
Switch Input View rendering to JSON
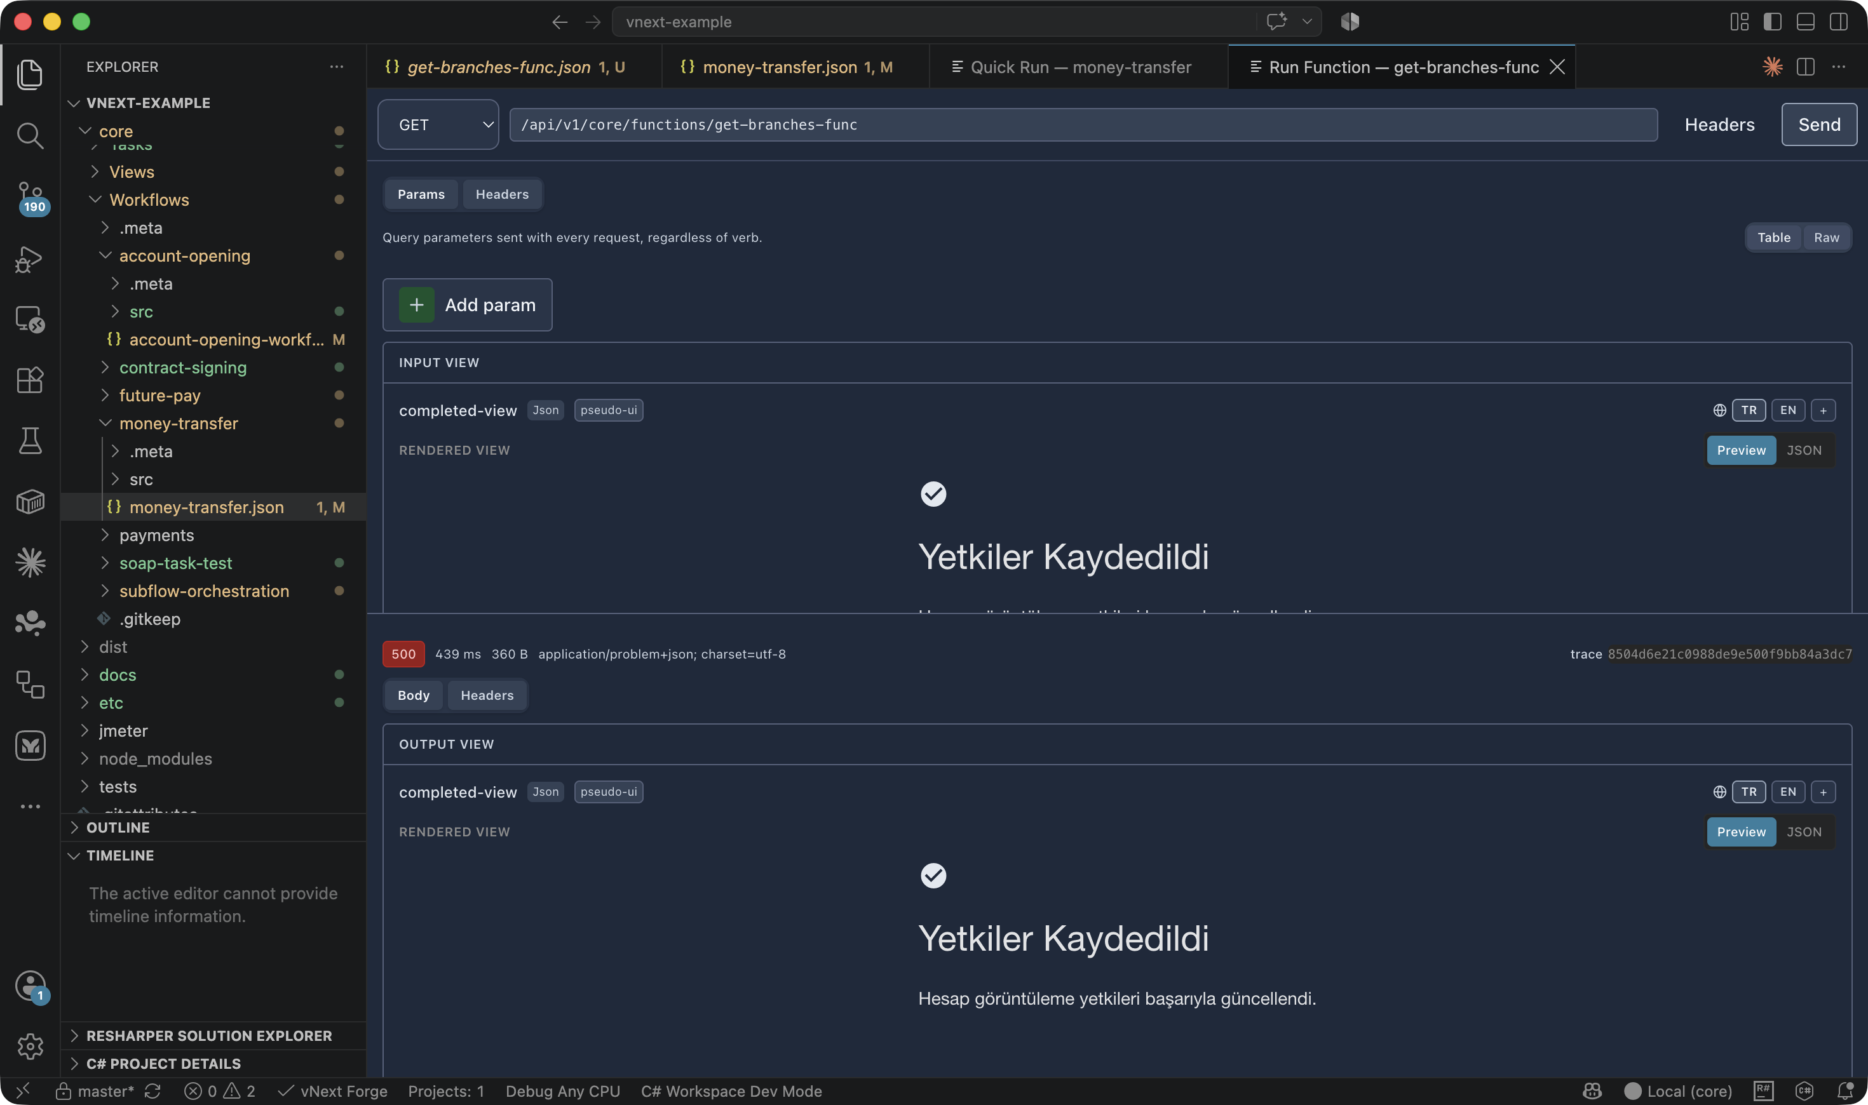1804,450
